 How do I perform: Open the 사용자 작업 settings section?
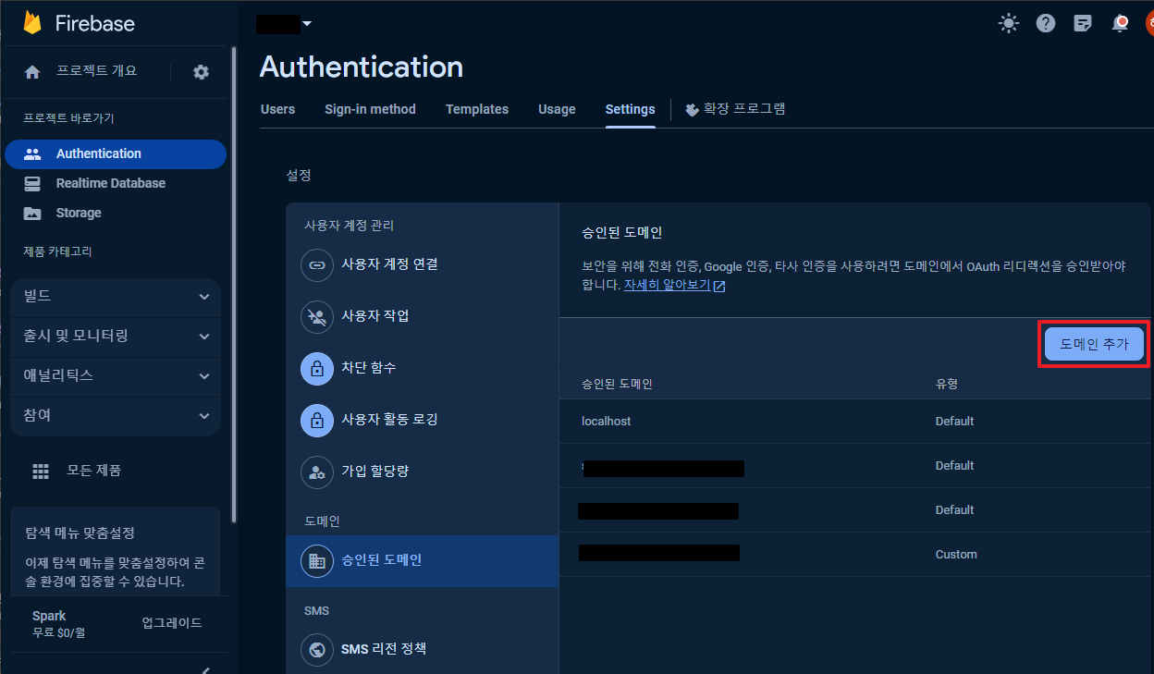423,316
